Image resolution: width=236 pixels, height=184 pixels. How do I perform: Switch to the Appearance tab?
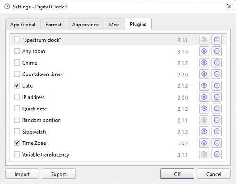coord(85,25)
